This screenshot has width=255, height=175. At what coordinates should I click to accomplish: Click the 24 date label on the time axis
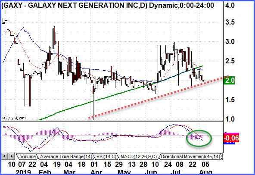click(168, 164)
